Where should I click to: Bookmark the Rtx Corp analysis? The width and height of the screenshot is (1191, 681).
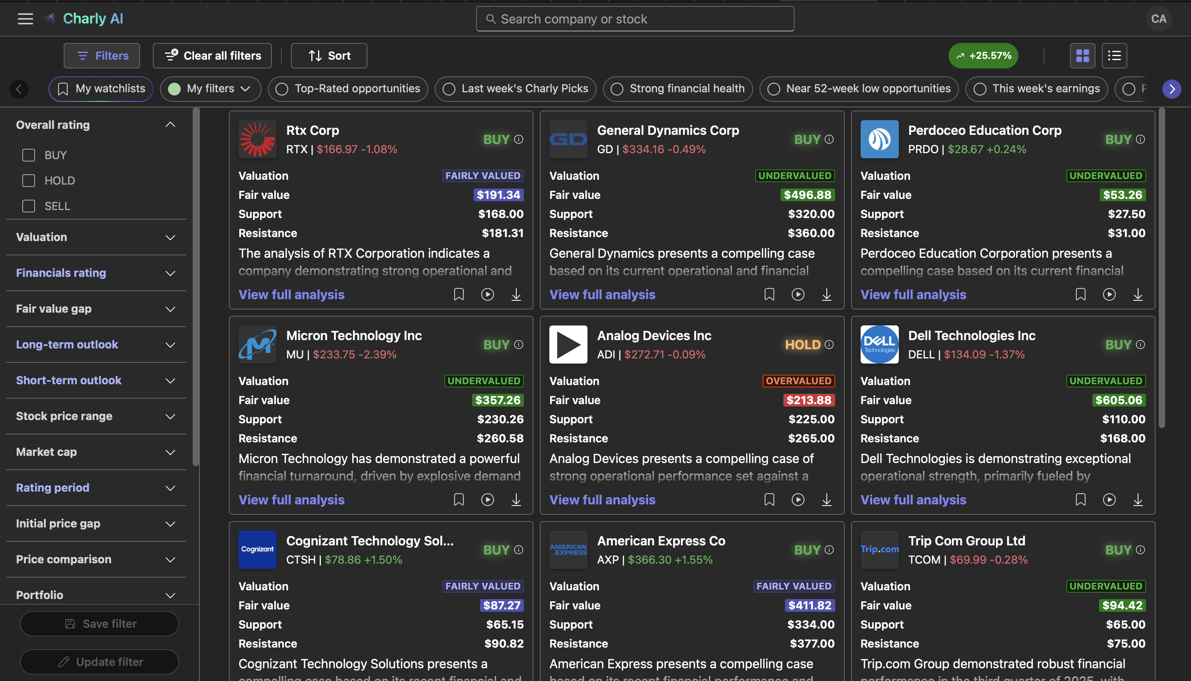point(459,294)
